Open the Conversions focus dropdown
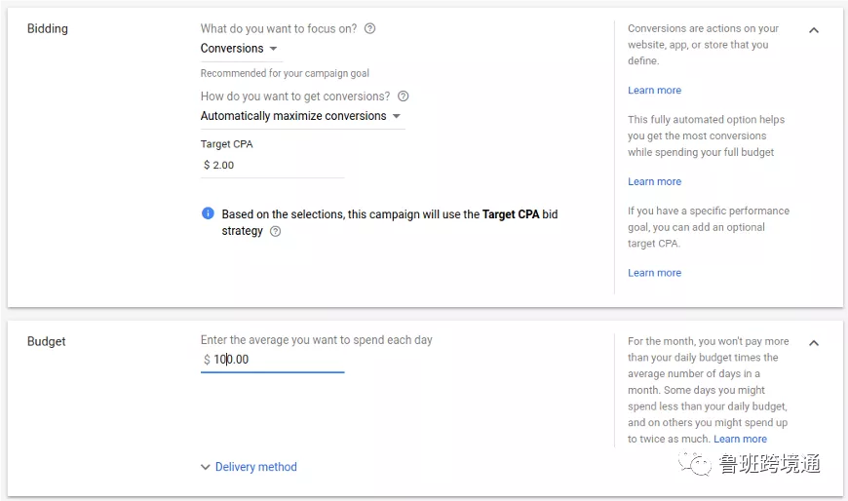 tap(241, 49)
